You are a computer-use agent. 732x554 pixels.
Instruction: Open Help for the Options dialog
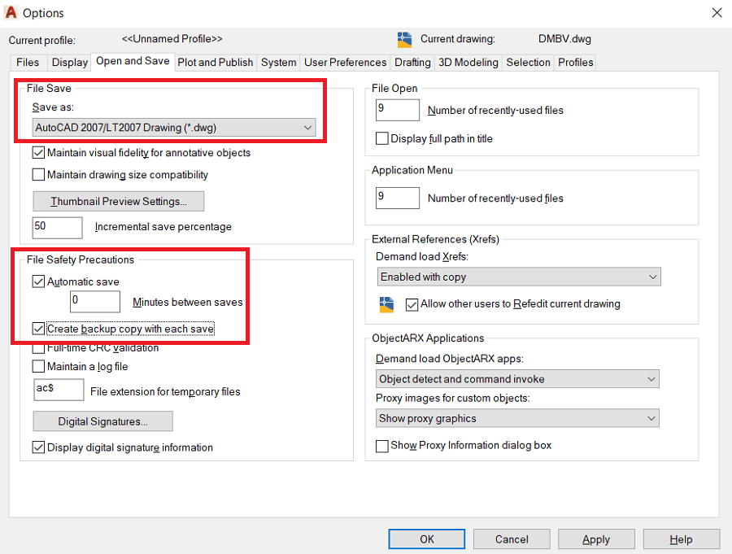pos(681,539)
